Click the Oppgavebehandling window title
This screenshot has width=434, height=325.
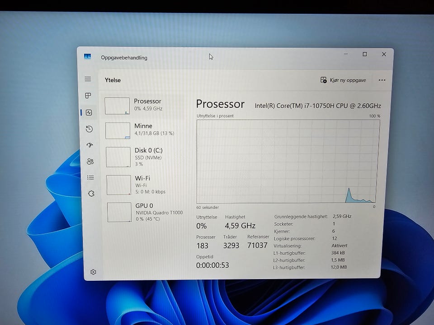(124, 58)
